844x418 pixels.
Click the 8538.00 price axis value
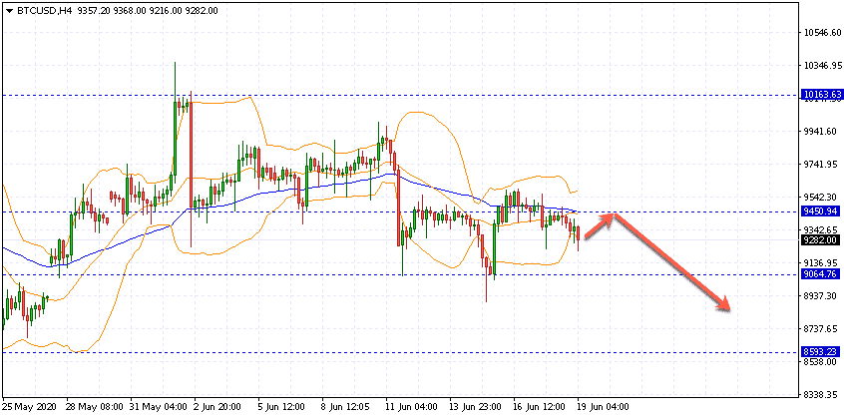[x=822, y=362]
